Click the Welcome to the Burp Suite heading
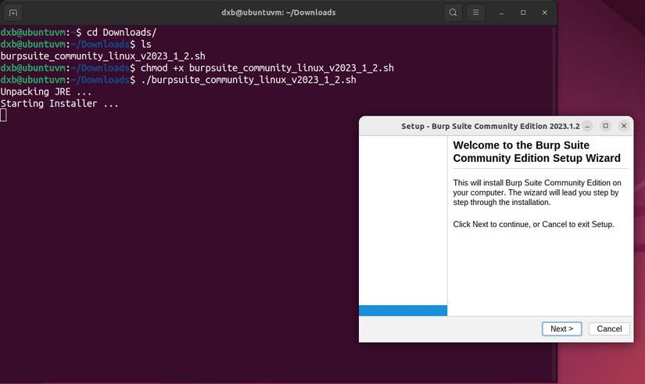The image size is (645, 384). click(536, 152)
